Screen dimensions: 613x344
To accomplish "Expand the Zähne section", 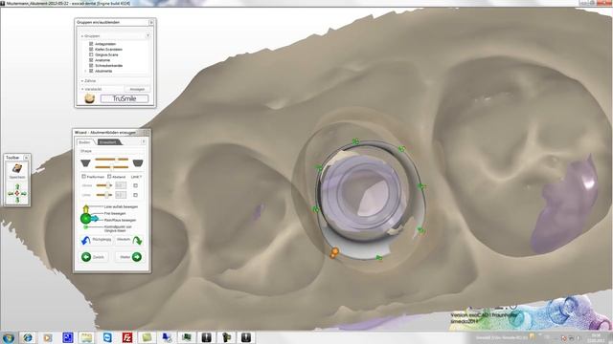I will 82,80.
